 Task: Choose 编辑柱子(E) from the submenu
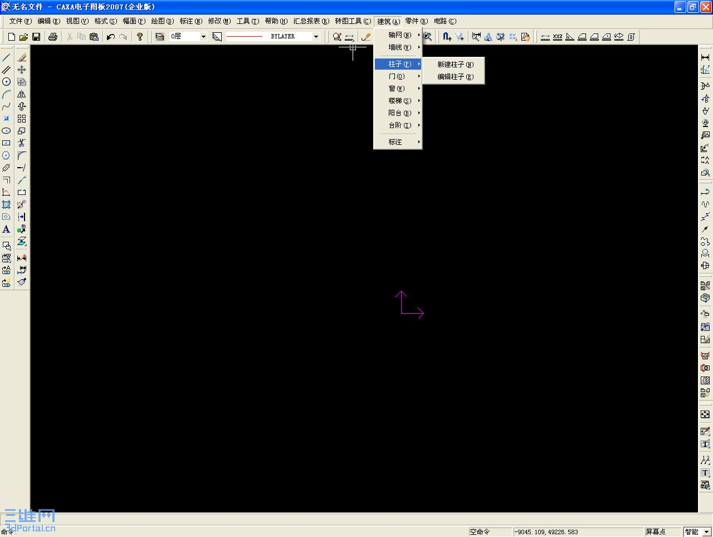454,77
